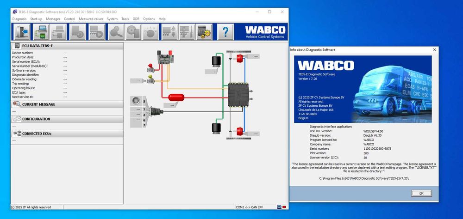The height and width of the screenshot is (219, 463).
Task: Click the greyed magnifier search toolbar icon
Action: pyautogui.click(x=116, y=31)
